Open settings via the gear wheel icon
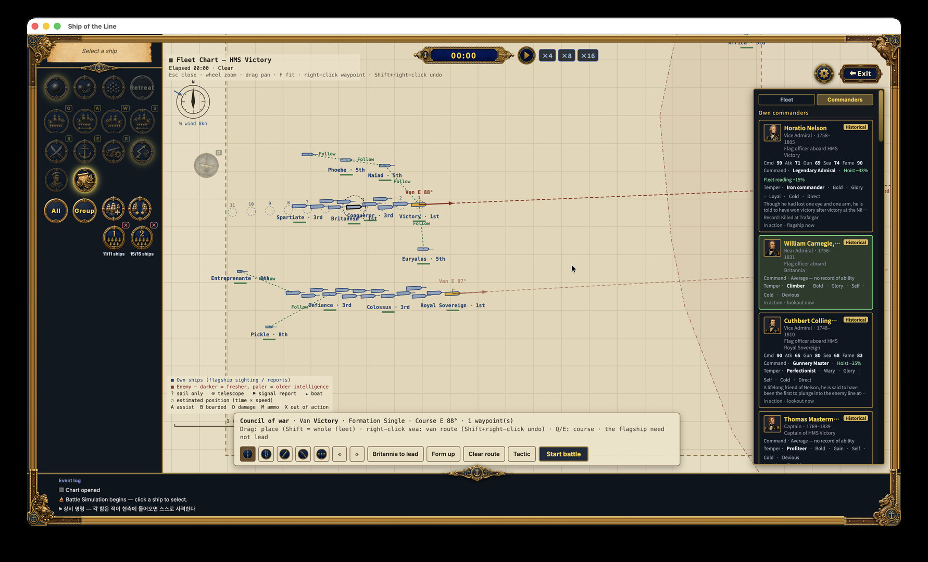 [824, 74]
